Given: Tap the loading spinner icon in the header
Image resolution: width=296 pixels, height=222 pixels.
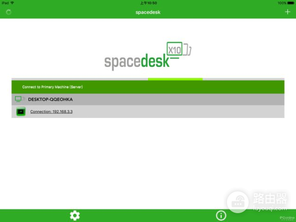Looking at the screenshot, I should click(x=8, y=12).
